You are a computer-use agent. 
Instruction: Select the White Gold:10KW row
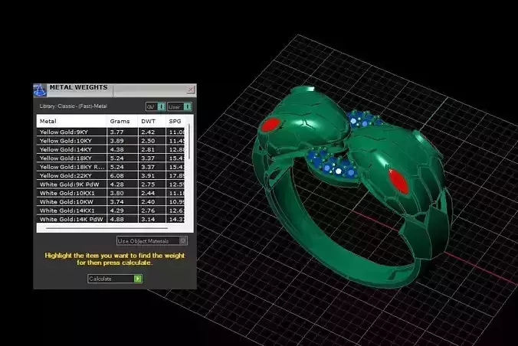(x=110, y=202)
